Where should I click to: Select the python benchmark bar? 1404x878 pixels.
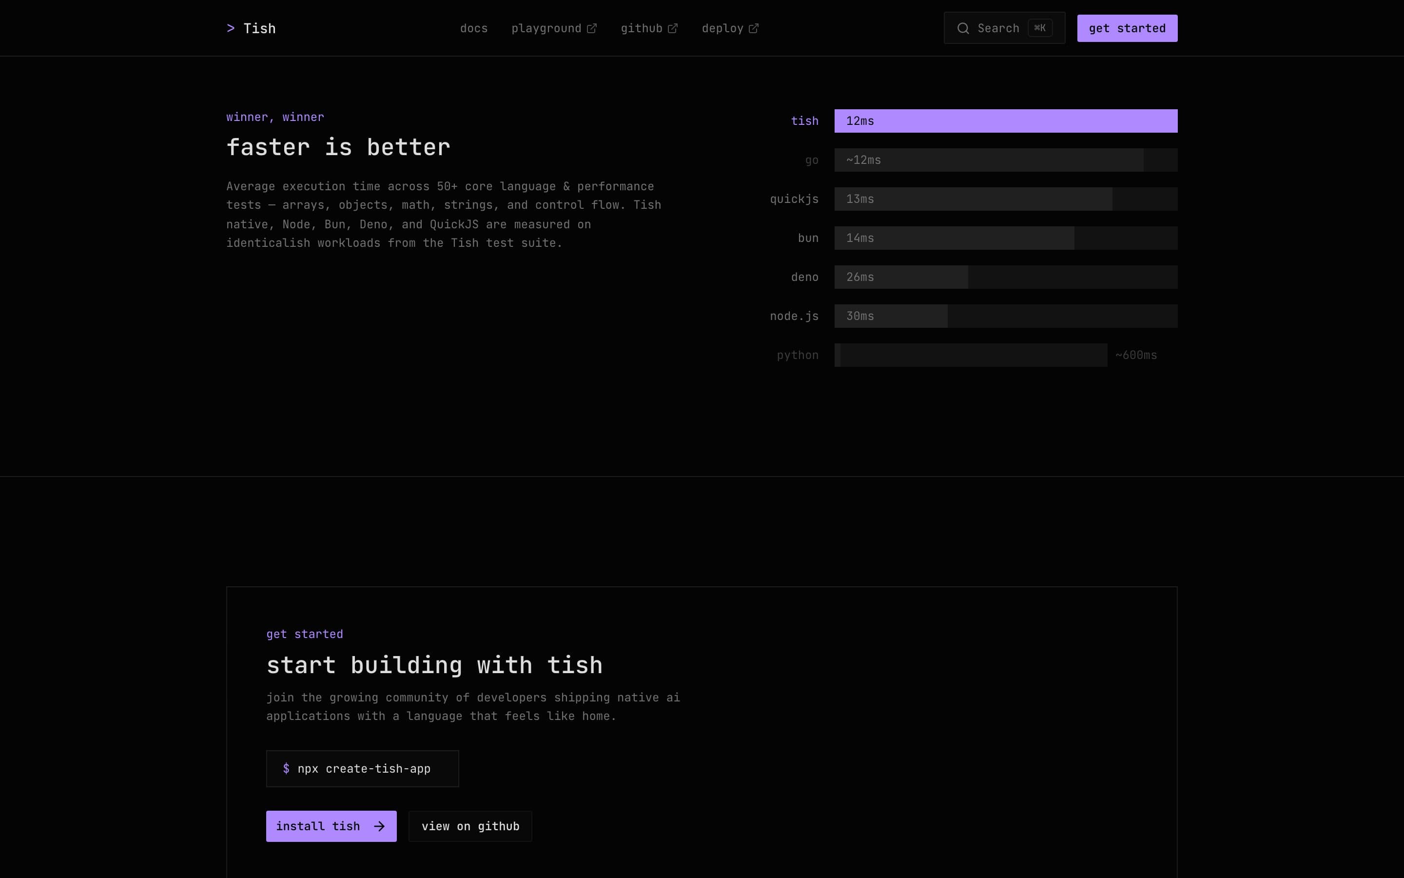[x=971, y=355]
